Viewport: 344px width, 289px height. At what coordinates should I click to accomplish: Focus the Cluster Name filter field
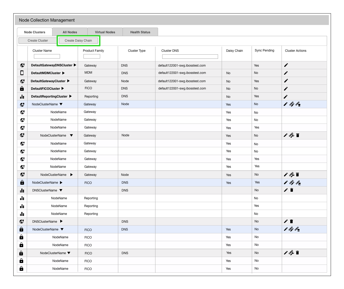pos(47,56)
